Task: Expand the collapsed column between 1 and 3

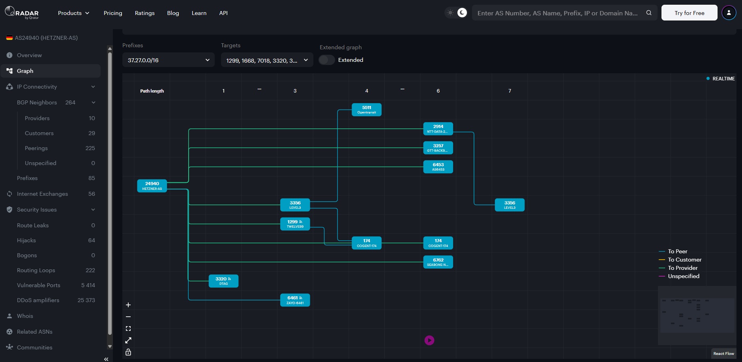Action: point(259,89)
